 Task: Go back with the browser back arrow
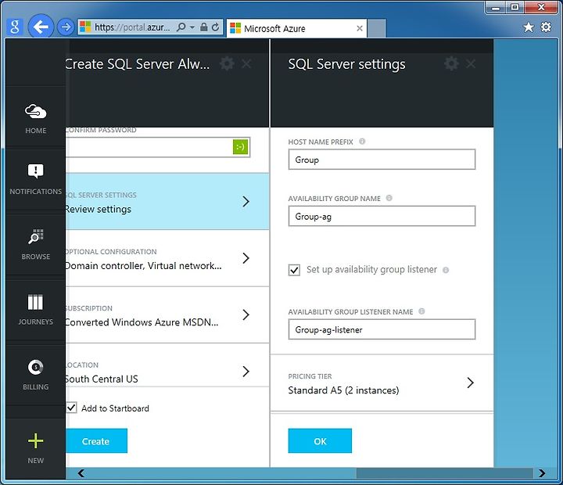41,27
